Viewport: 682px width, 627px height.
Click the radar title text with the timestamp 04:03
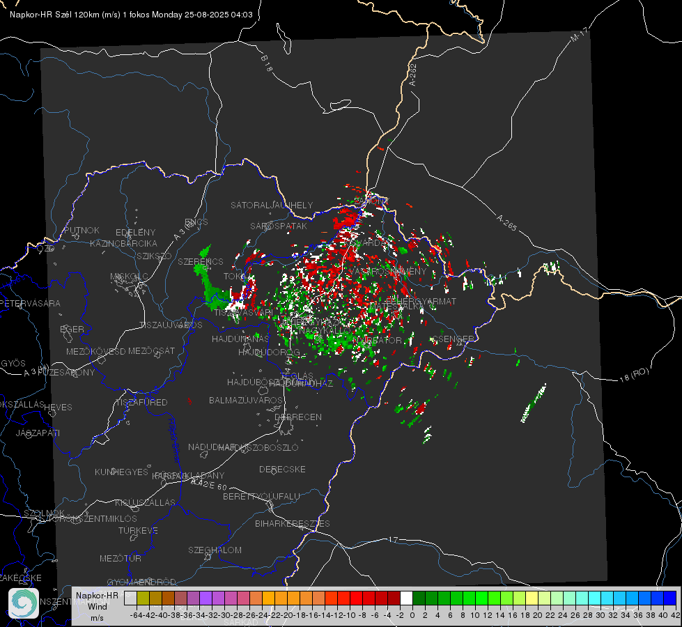coord(131,15)
